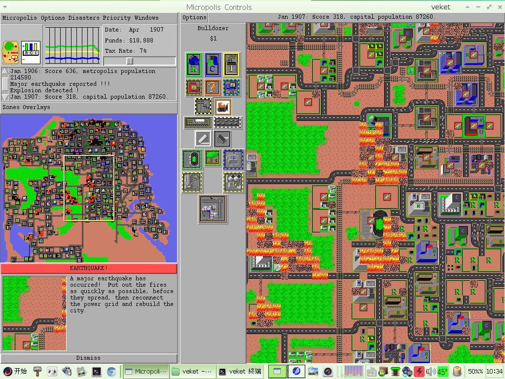
Task: Select the Seaport building tool
Action: (x=233, y=159)
